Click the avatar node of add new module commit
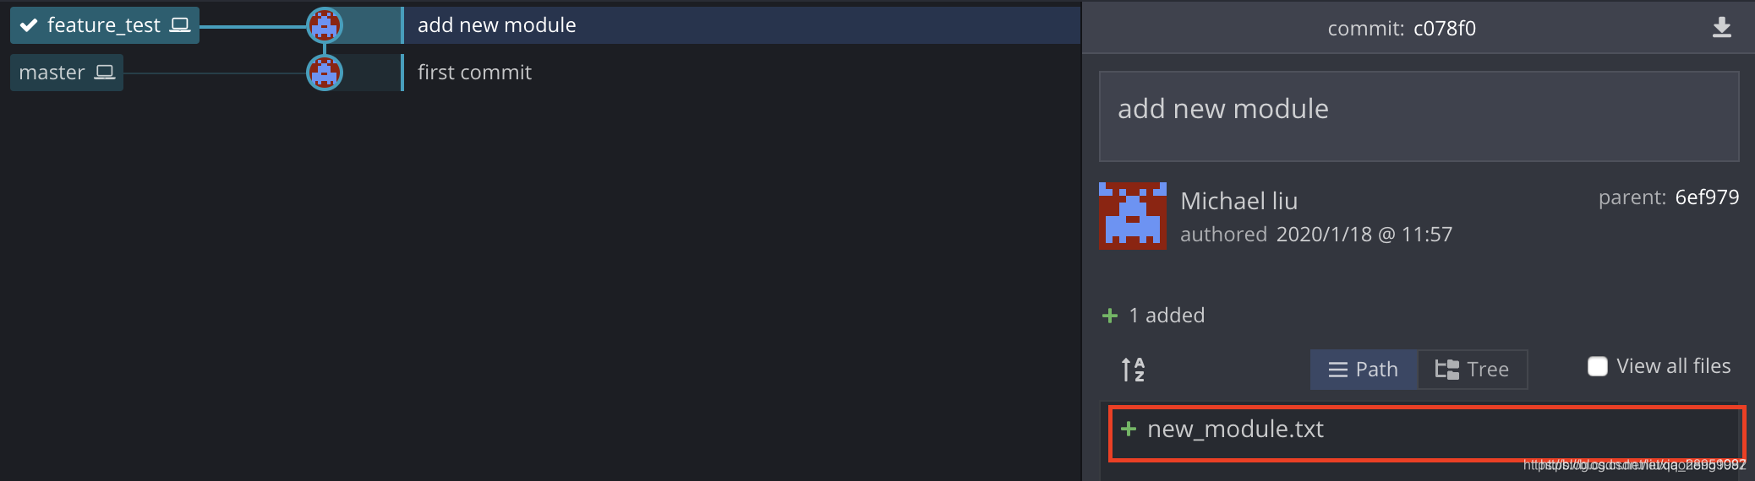 point(325,25)
